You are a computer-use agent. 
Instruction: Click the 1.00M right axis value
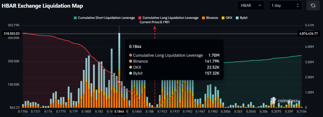309,92
